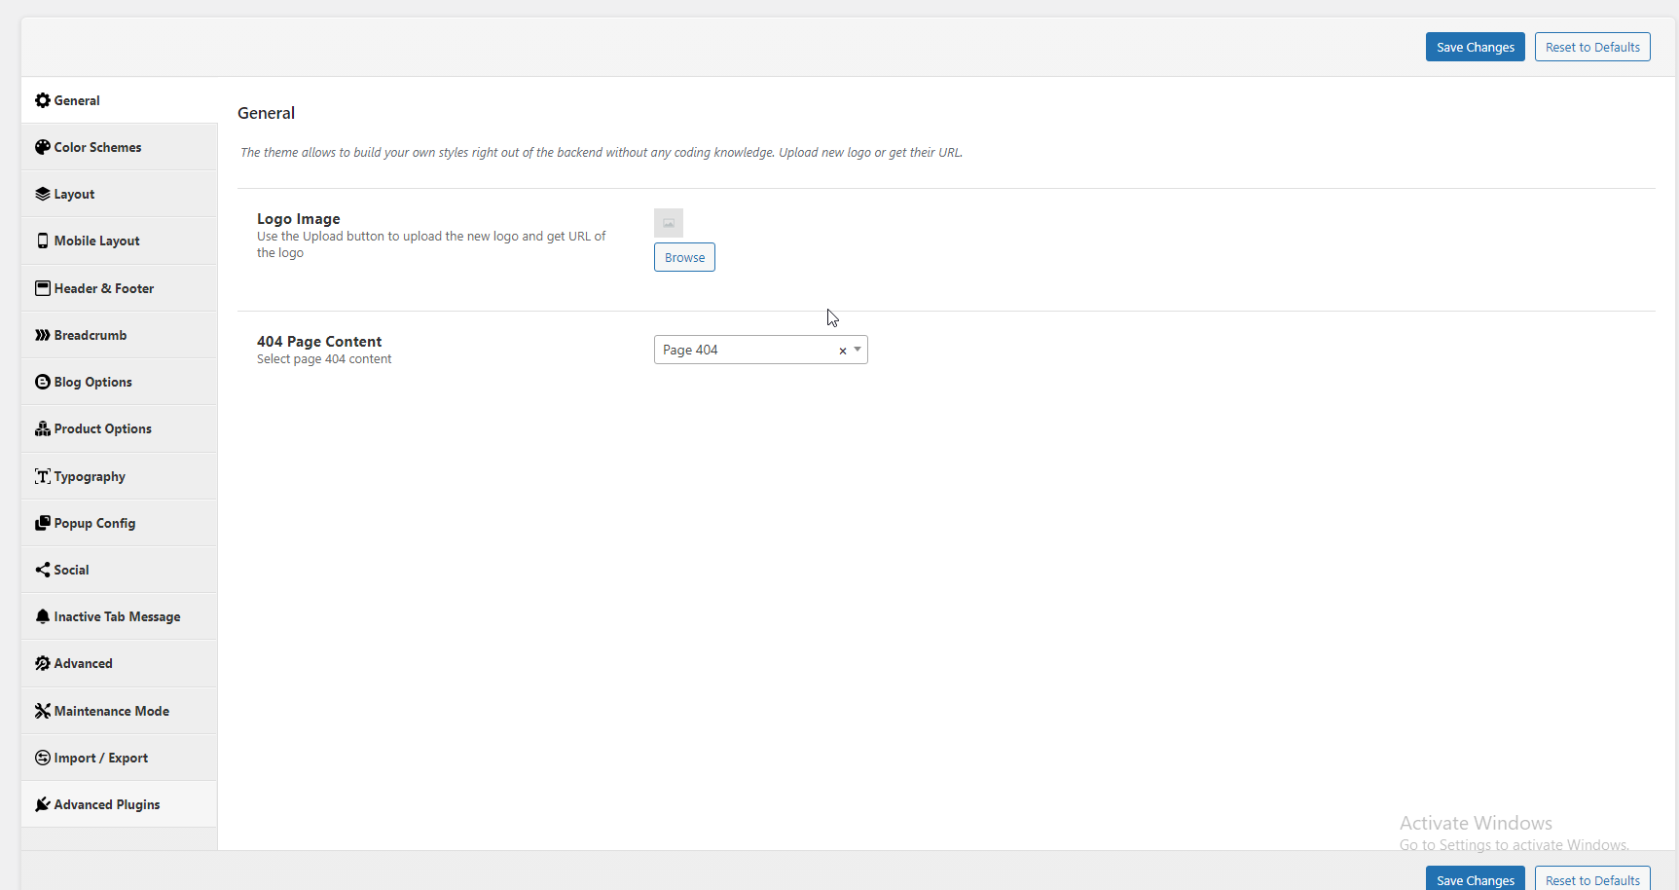Click the top Save Changes button

coord(1475,47)
